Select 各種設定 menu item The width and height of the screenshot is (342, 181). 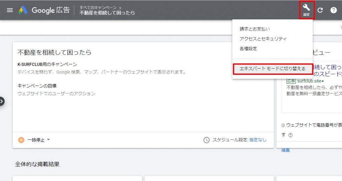[248, 49]
